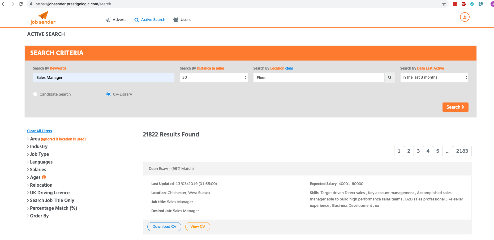The image size is (494, 240).
Task: Click the Active Search magnifier icon
Action: pyautogui.click(x=136, y=20)
